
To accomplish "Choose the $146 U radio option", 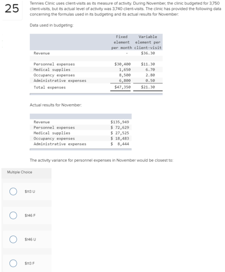I will tap(13, 239).
